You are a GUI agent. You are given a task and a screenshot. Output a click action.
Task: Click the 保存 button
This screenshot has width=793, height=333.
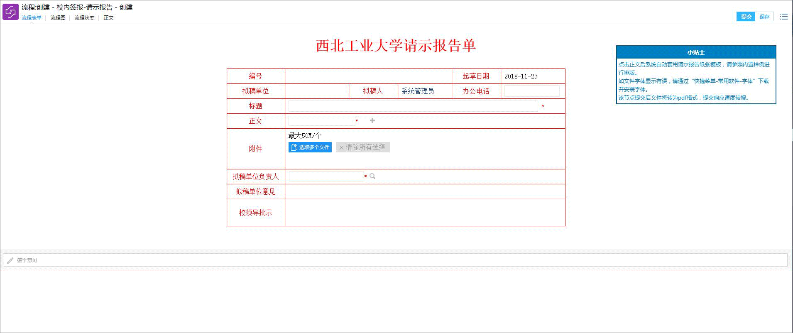pos(764,17)
